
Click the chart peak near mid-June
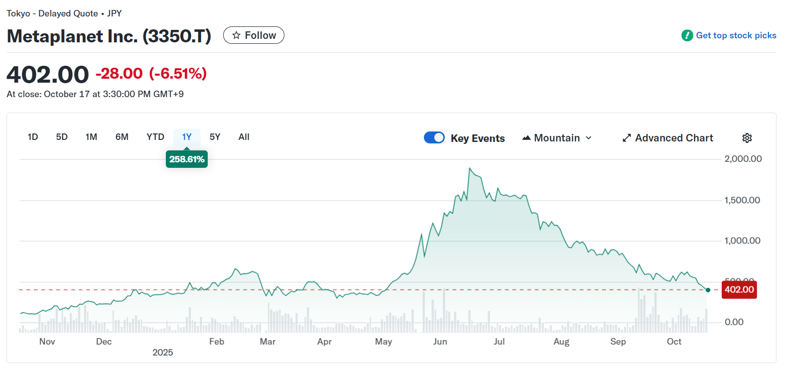470,169
